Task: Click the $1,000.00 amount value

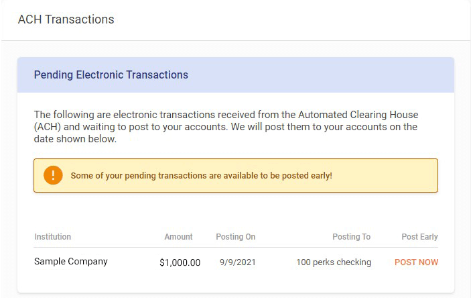Action: pyautogui.click(x=180, y=262)
